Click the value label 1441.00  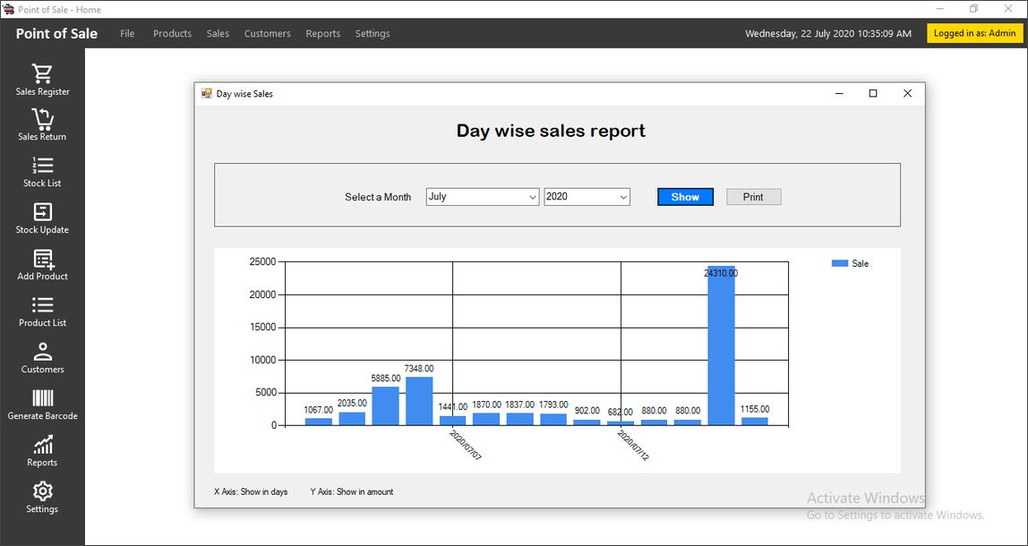click(453, 407)
